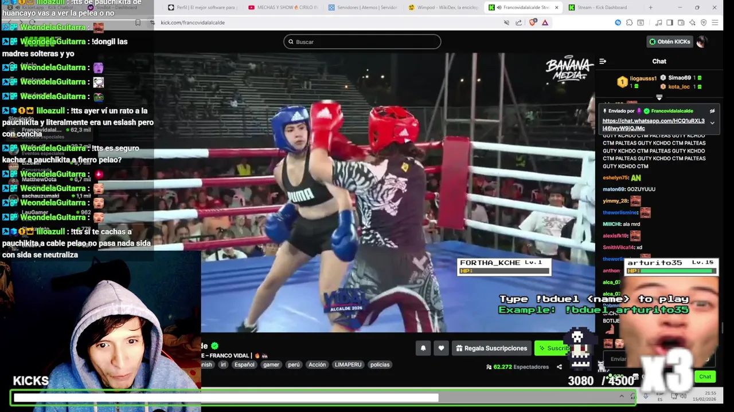This screenshot has height=412, width=734.
Task: Click the notification bell icon below the stream
Action: click(x=423, y=348)
